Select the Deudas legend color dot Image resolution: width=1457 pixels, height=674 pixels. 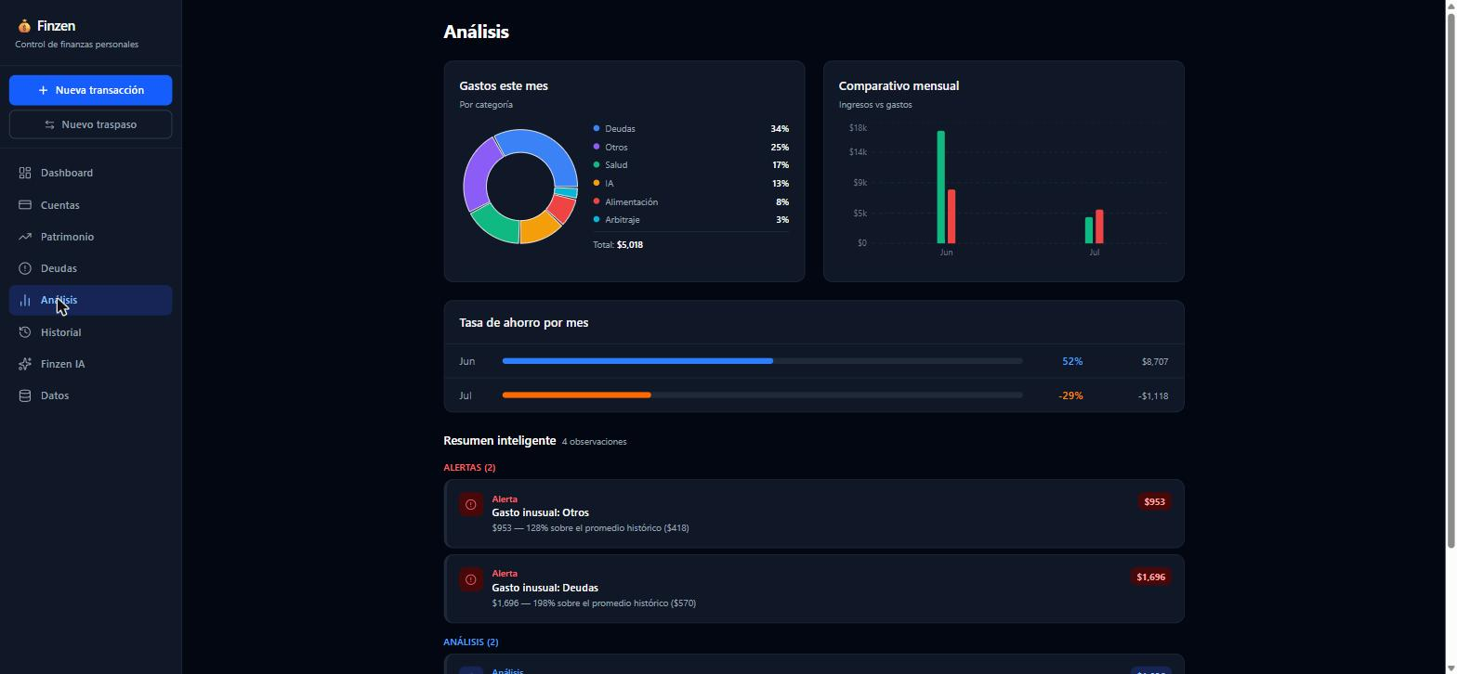(597, 128)
